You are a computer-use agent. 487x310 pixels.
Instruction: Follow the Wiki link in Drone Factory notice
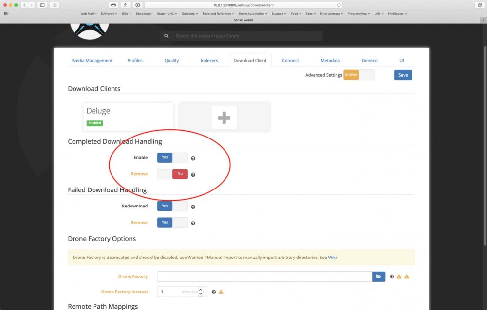pyautogui.click(x=332, y=258)
